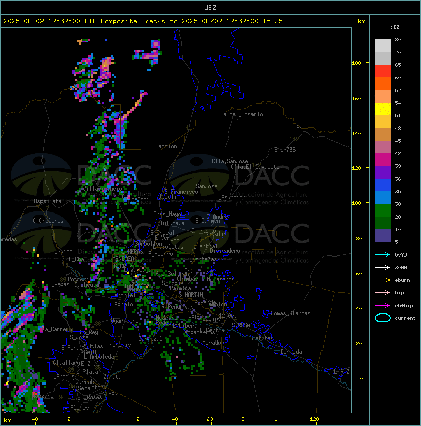Screen dimensions: 421x426
Task: Select the 'Clla.El_Cavadito' label
Action: click(255, 167)
